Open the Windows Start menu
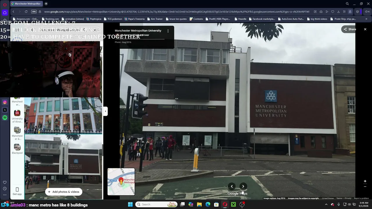The image size is (372, 209). [x=130, y=204]
